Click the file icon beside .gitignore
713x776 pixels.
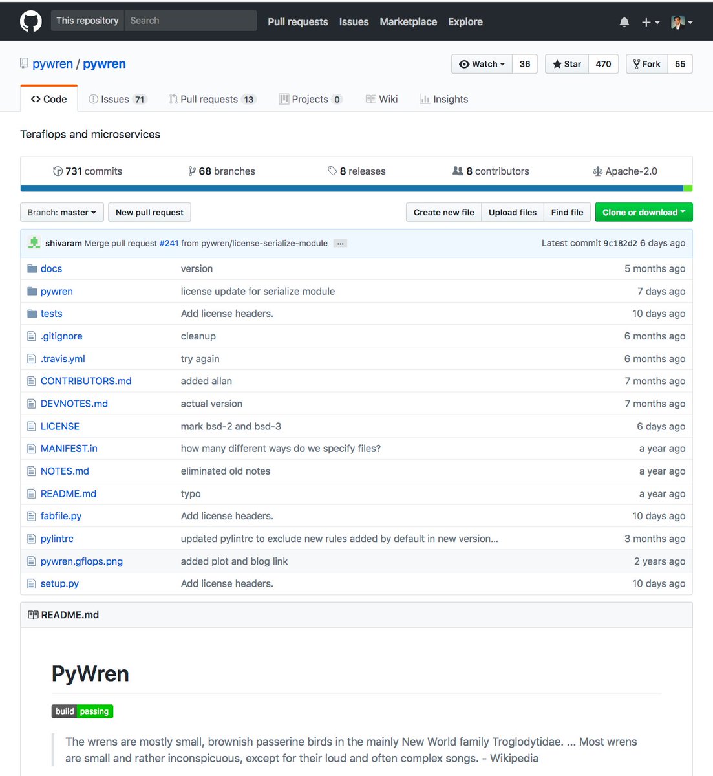click(x=31, y=336)
